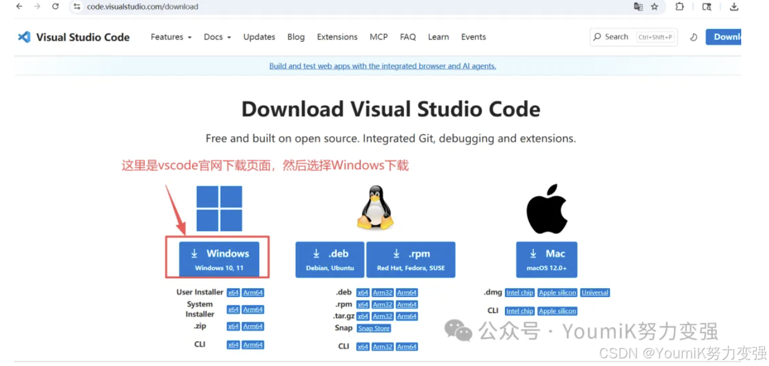Click the Mac macOS 12.0+ download button

pos(547,259)
